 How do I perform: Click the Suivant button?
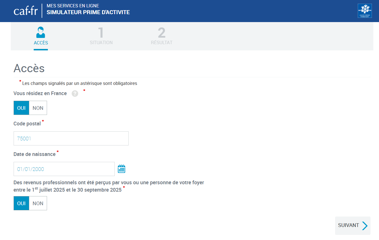(x=353, y=226)
